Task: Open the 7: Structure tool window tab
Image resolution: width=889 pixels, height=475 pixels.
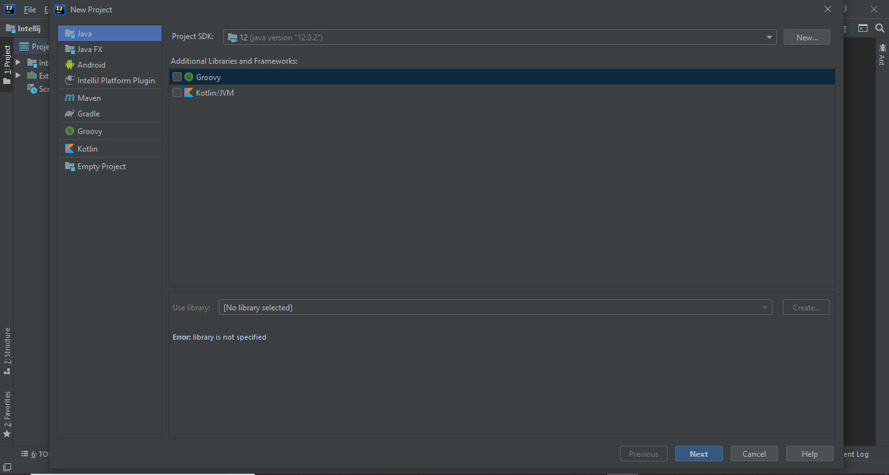Action: click(x=7, y=351)
